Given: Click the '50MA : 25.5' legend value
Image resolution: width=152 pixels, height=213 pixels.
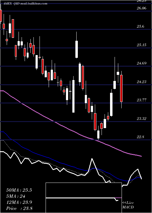Looking at the screenshot, I should [x=19, y=190].
